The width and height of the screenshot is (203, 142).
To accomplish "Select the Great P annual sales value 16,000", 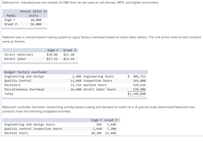I will pos(36,24).
